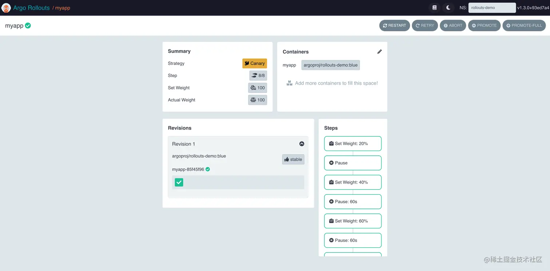The width and height of the screenshot is (550, 271).
Task: Click the Containers panel heading
Action: tap(295, 52)
